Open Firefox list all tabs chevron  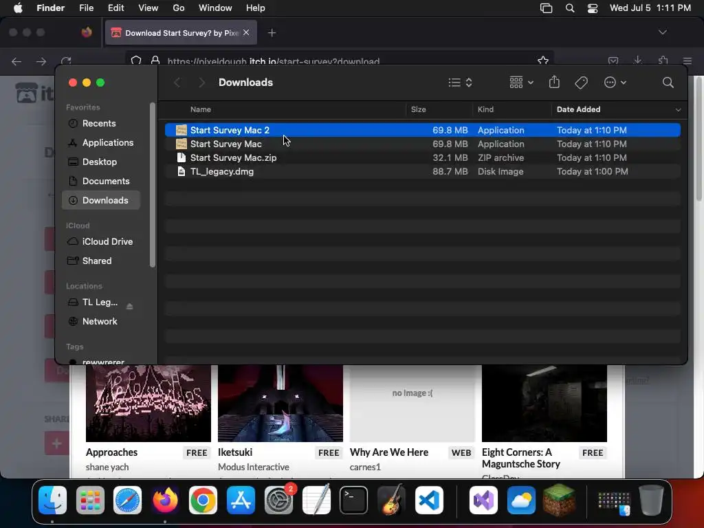pos(662,32)
